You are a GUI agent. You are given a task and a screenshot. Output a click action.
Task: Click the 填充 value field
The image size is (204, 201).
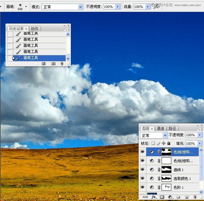point(191,144)
